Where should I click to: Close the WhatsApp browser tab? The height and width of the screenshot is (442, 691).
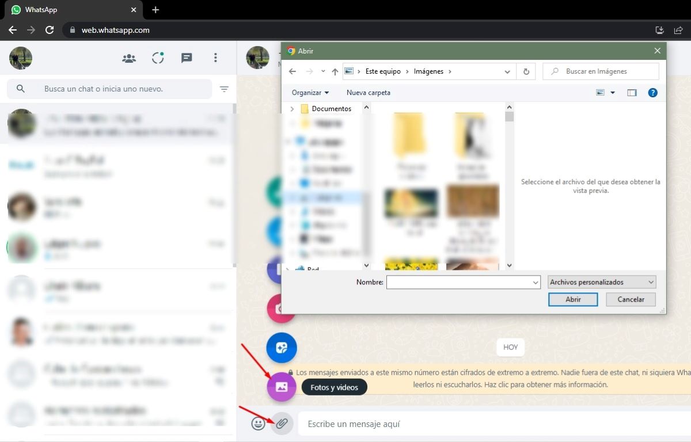click(133, 10)
